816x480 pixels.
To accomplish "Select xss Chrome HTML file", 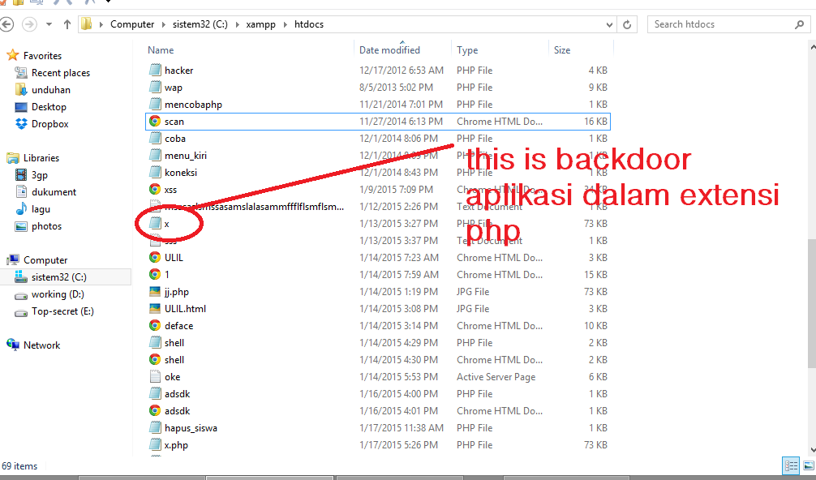I will (379, 189).
